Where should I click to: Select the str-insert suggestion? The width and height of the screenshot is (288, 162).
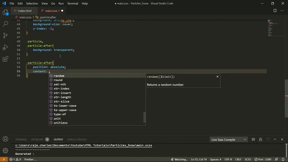pyautogui.click(x=97, y=93)
